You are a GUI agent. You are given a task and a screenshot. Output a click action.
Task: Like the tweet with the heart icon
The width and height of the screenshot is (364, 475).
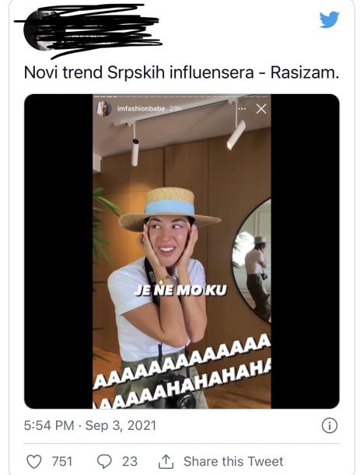[33, 461]
